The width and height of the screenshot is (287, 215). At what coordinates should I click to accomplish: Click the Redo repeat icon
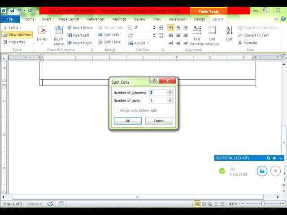click(30, 11)
